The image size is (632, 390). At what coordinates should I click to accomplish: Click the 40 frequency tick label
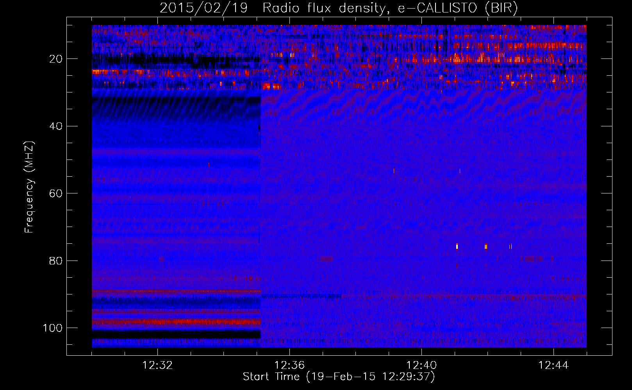click(56, 126)
